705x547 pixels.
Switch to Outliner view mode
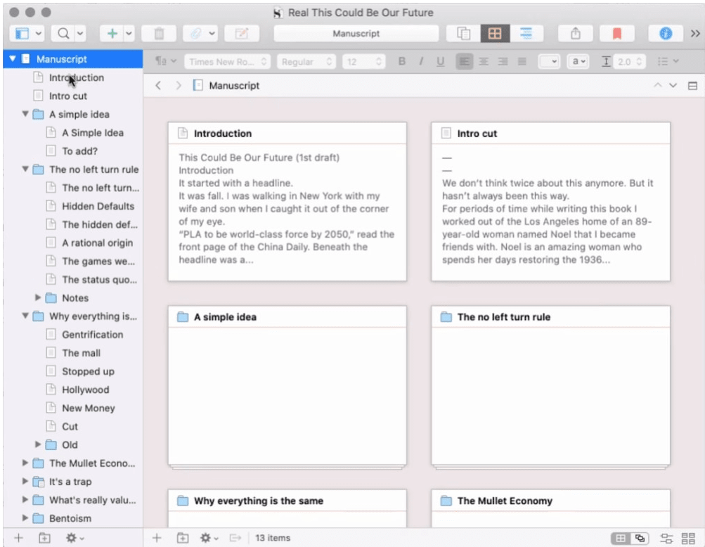(525, 34)
